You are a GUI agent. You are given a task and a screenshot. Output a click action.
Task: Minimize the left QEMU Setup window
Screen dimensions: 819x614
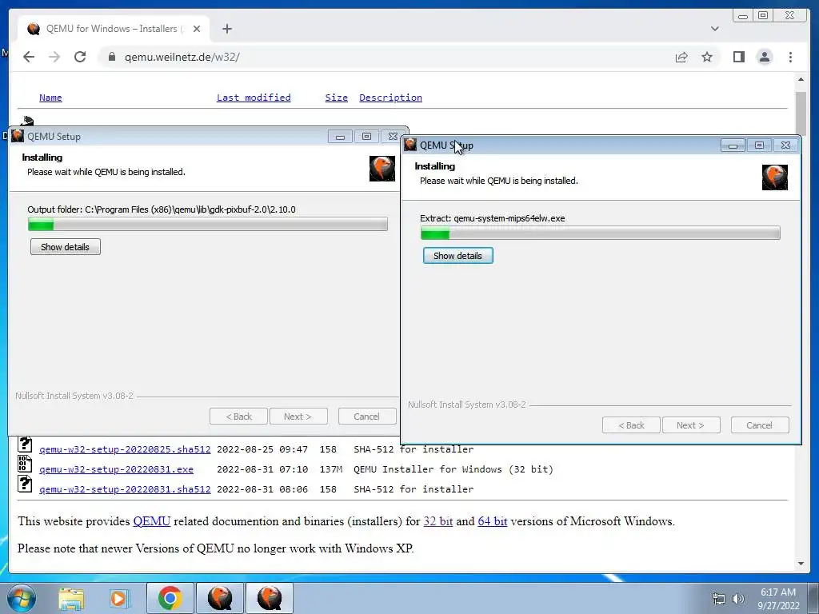340,137
